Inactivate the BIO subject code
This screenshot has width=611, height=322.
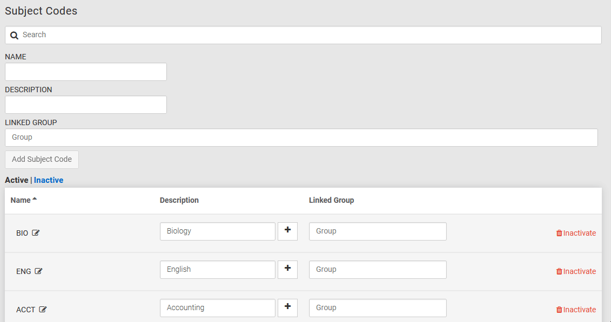576,233
